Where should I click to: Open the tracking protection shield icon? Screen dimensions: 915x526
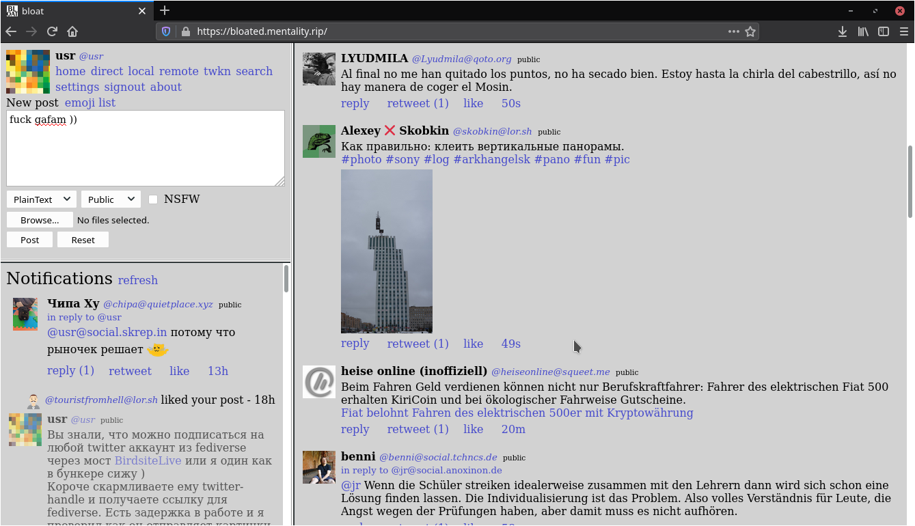point(165,31)
